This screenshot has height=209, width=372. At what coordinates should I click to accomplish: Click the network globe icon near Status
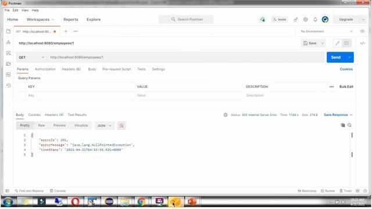click(x=226, y=115)
